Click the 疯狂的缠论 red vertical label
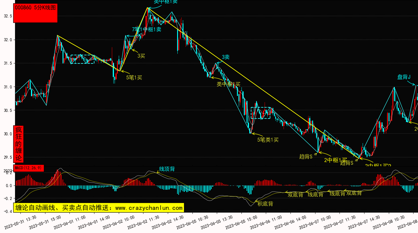Viewport: 418px width, 233px height. 19,144
